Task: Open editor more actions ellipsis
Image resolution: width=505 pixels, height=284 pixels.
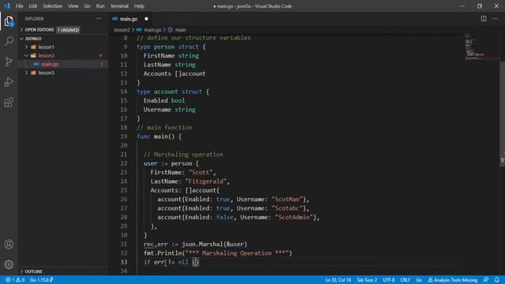Action: [x=496, y=19]
